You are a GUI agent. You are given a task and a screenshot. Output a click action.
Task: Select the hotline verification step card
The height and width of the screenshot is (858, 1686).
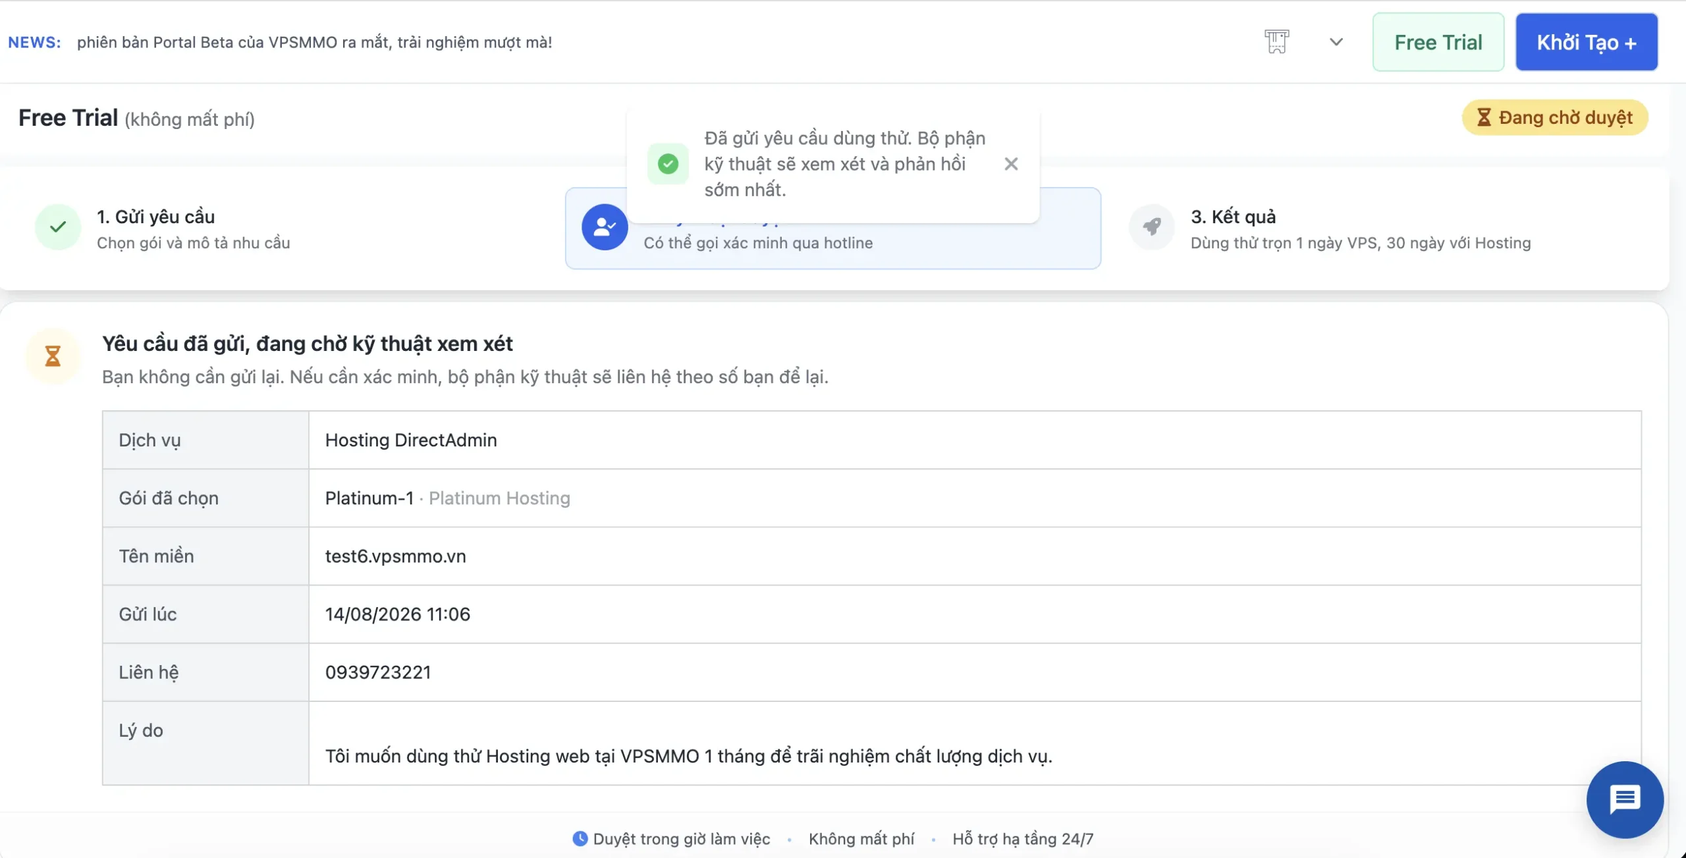pyautogui.click(x=832, y=228)
